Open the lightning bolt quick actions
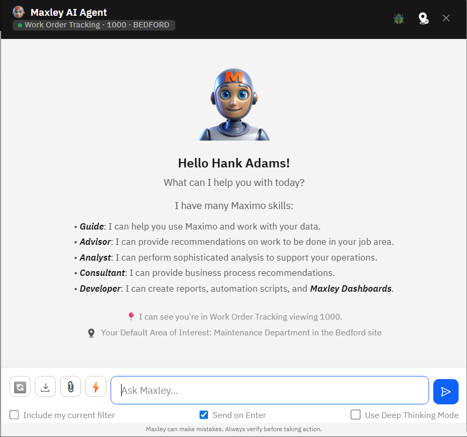The image size is (467, 437). tap(96, 386)
